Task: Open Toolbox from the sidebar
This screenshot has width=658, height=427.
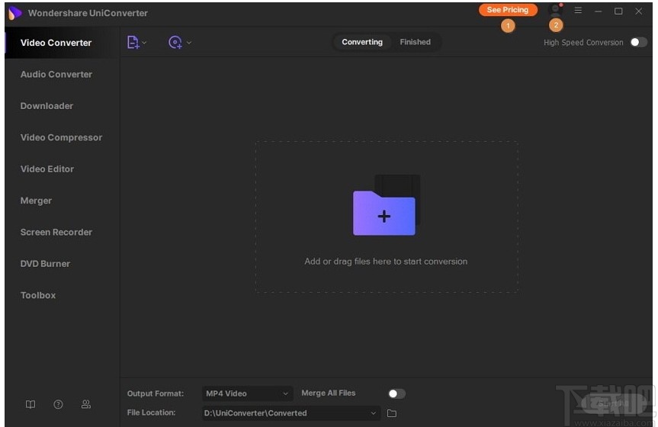Action: point(38,295)
